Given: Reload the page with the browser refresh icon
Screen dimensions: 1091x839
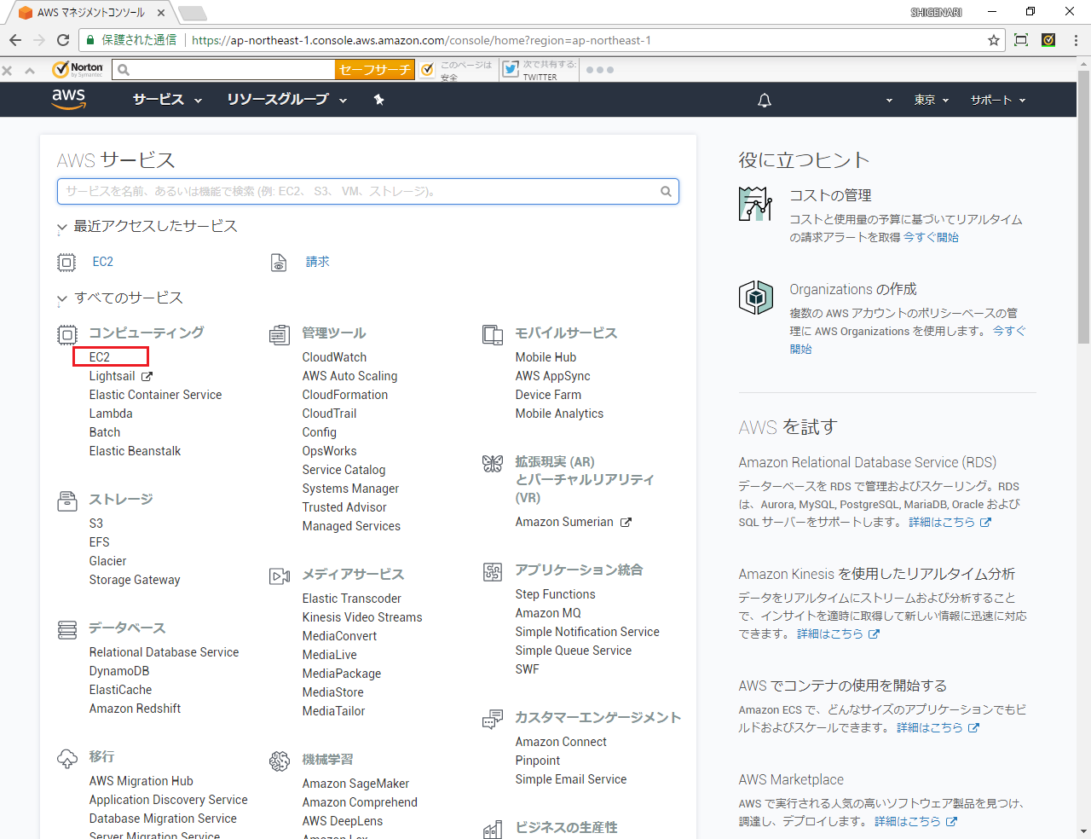Looking at the screenshot, I should click(62, 40).
